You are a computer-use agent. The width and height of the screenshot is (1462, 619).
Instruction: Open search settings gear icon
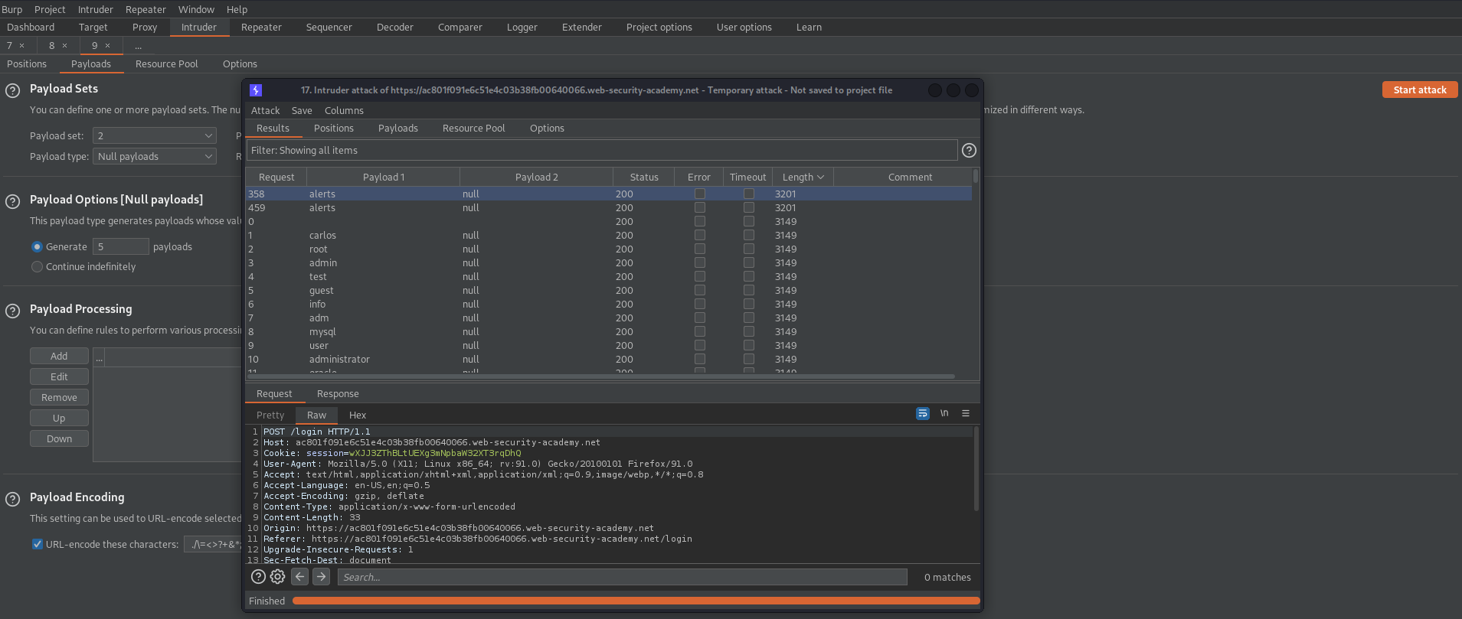277,577
